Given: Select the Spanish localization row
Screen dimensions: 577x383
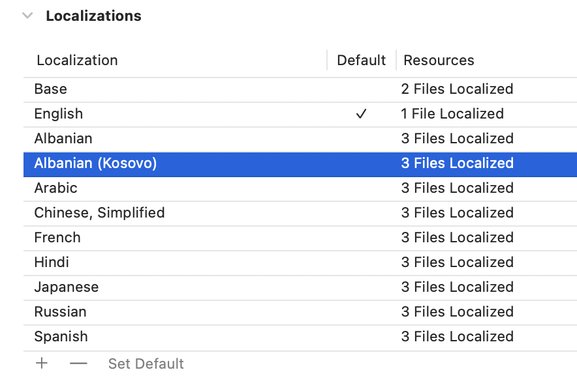Looking at the screenshot, I should pyautogui.click(x=61, y=337).
